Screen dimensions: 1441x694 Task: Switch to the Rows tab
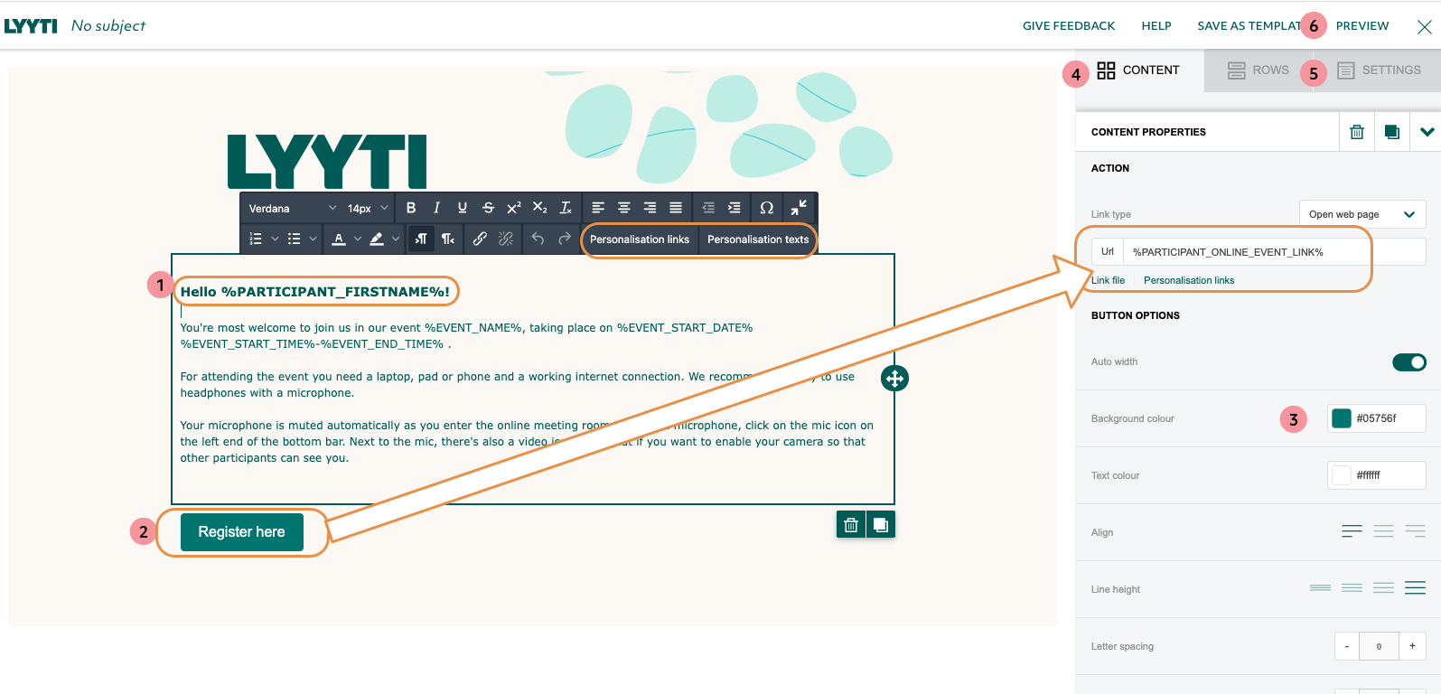(x=1258, y=70)
